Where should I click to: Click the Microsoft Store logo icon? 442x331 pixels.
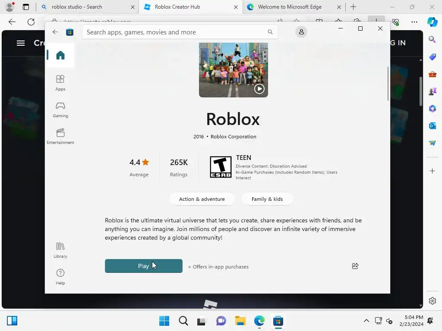[69, 32]
